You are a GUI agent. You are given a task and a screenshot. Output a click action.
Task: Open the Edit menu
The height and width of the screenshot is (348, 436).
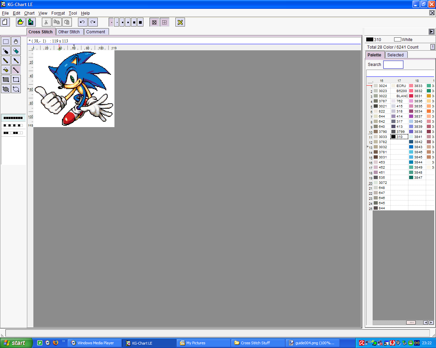17,13
